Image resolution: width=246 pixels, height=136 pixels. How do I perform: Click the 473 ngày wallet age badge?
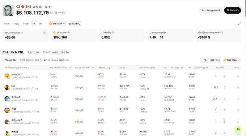click(60, 13)
